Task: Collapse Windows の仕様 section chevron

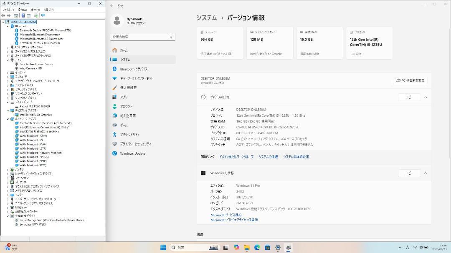Action: point(426,173)
